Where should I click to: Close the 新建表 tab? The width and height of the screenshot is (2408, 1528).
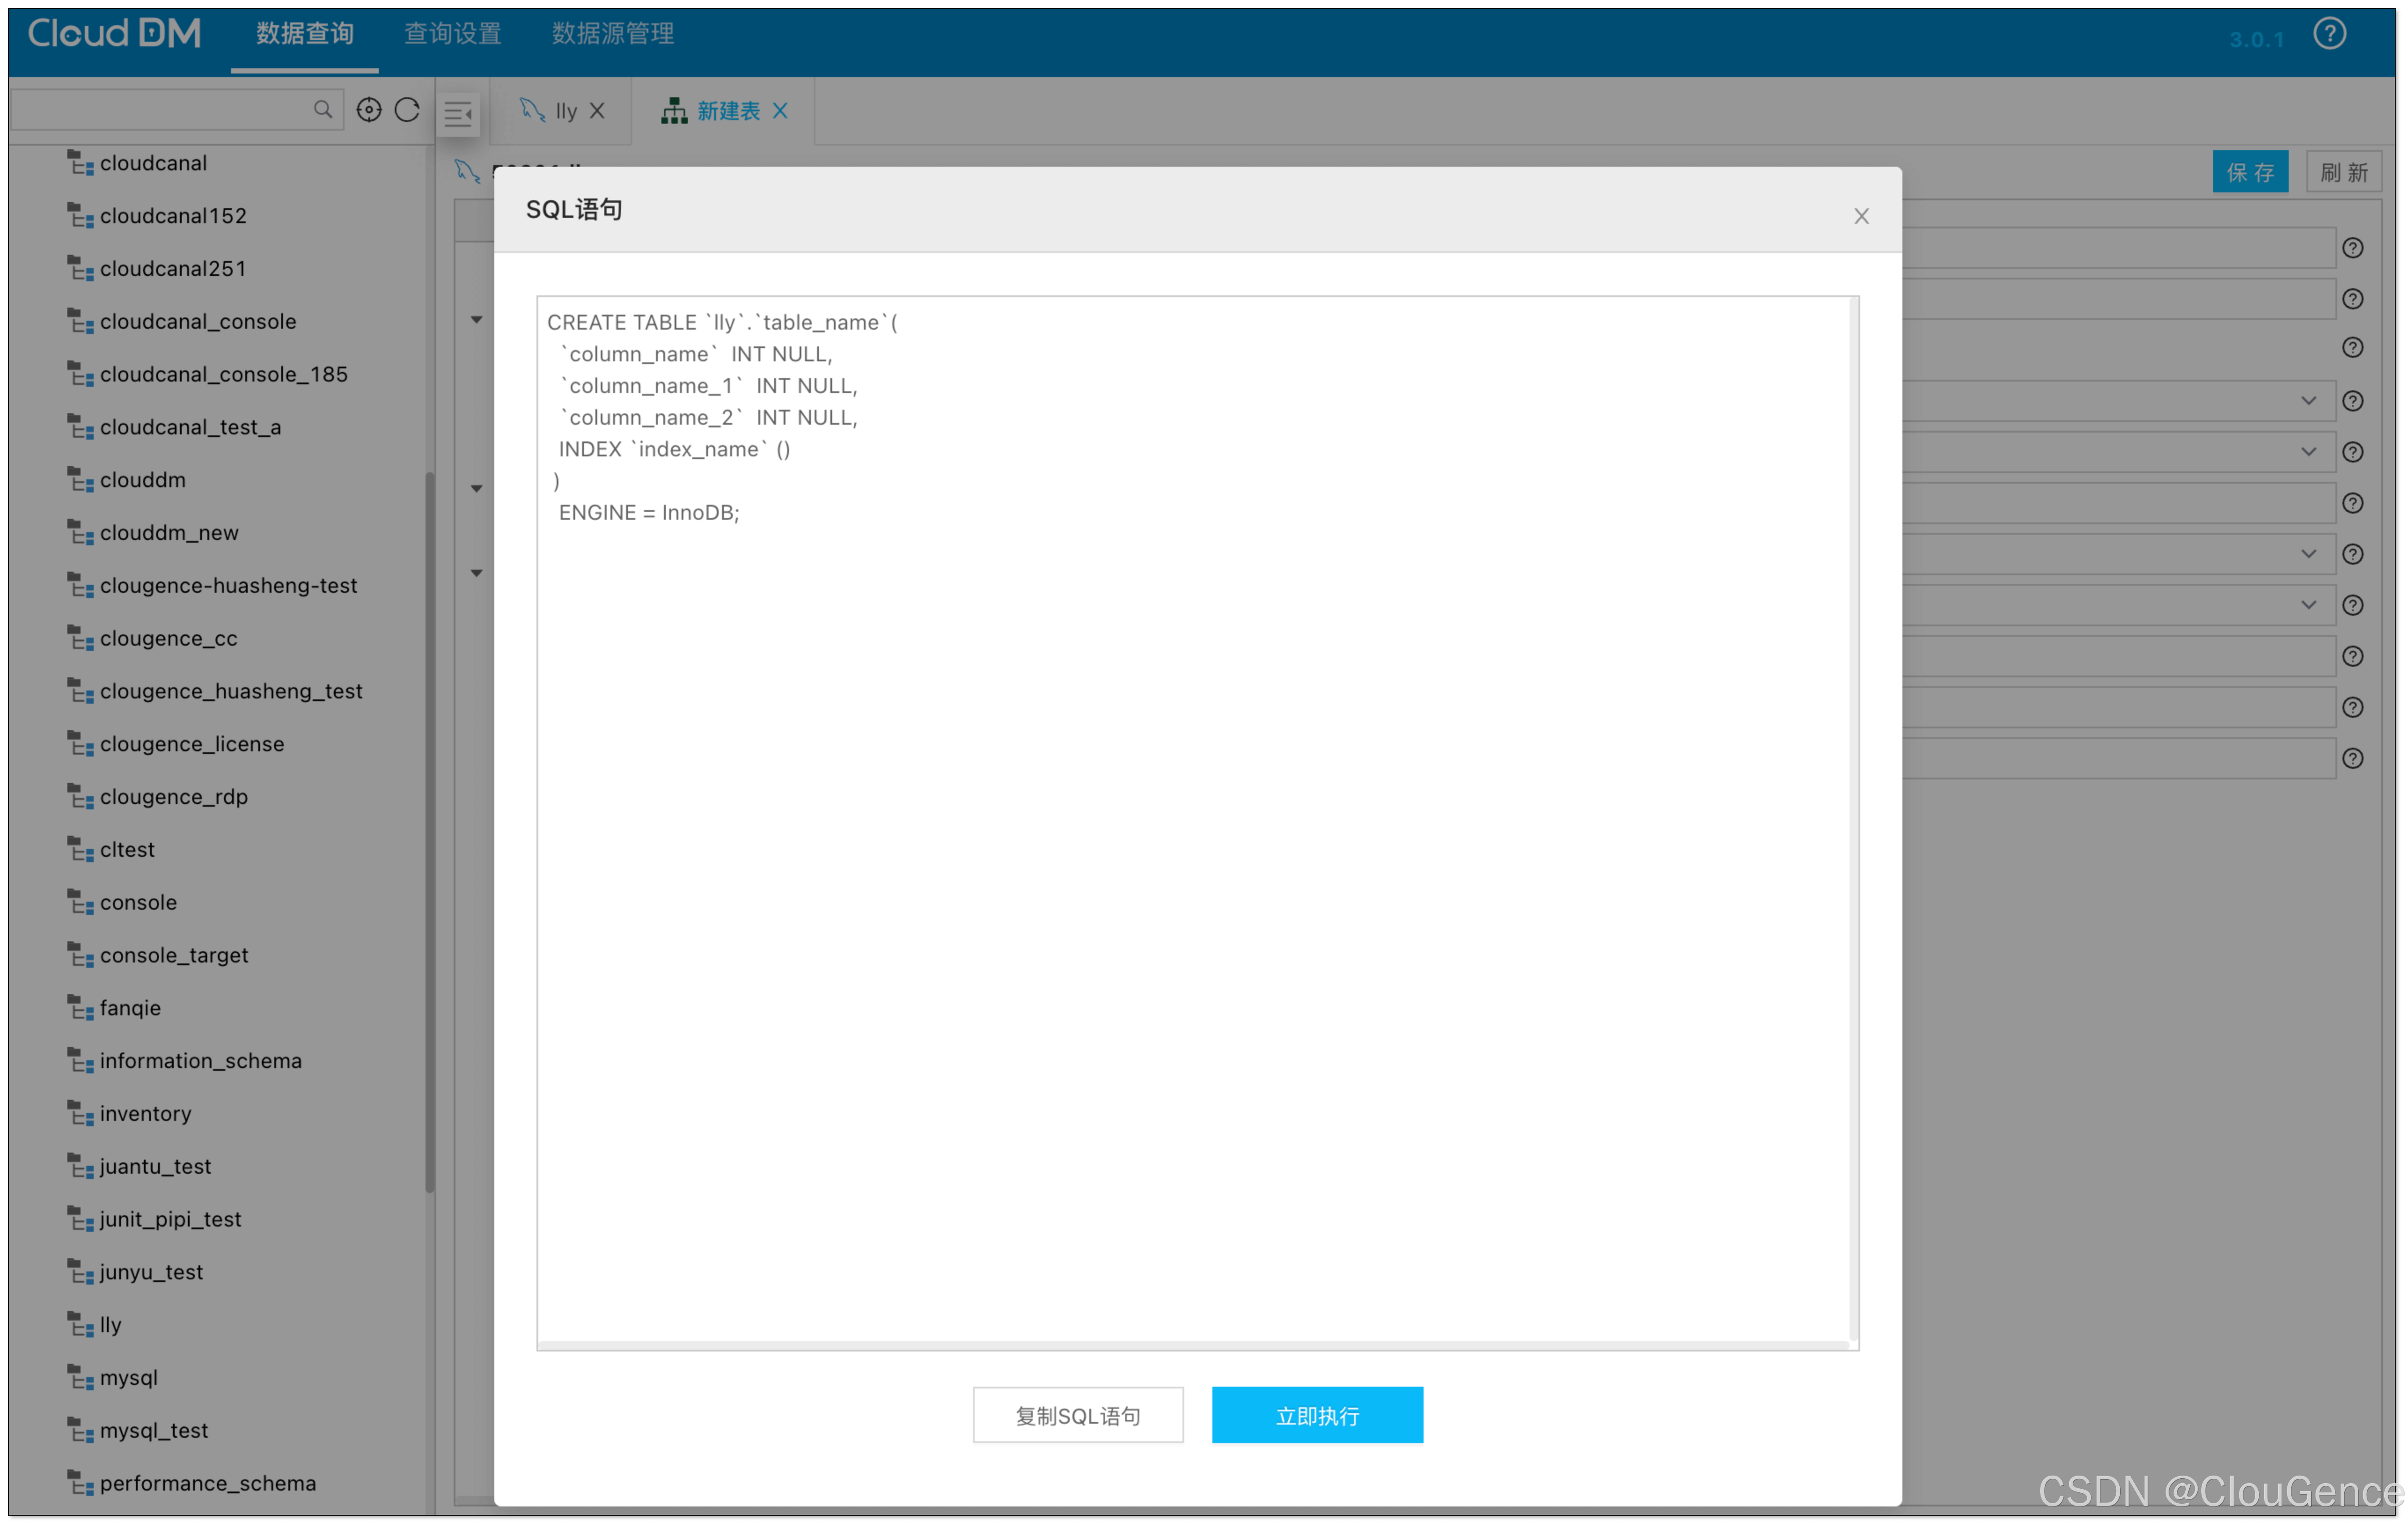(780, 111)
